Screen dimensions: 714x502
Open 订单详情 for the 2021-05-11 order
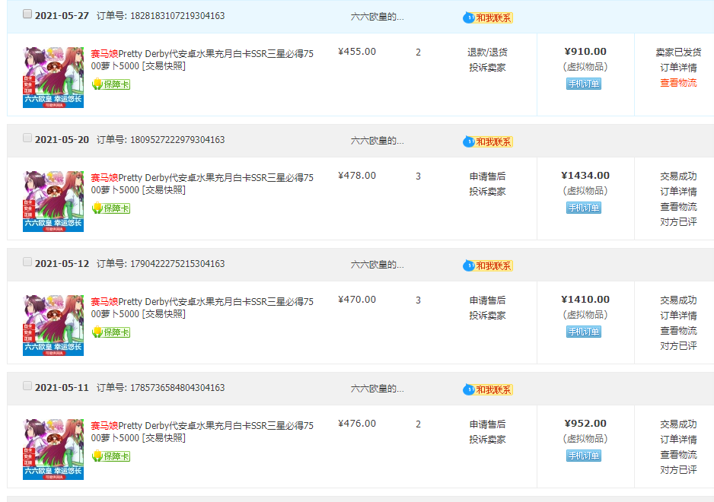coord(678,440)
